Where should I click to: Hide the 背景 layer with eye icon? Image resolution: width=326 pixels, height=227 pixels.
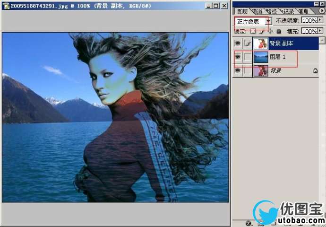pos(238,71)
